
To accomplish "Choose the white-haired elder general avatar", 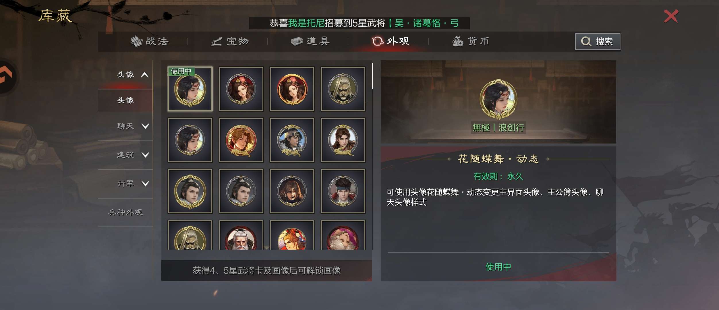I will [343, 89].
